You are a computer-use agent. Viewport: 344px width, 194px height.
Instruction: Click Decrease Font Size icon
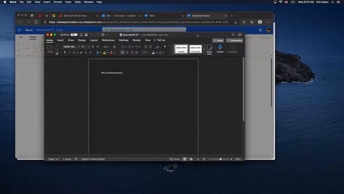pyautogui.click(x=98, y=47)
